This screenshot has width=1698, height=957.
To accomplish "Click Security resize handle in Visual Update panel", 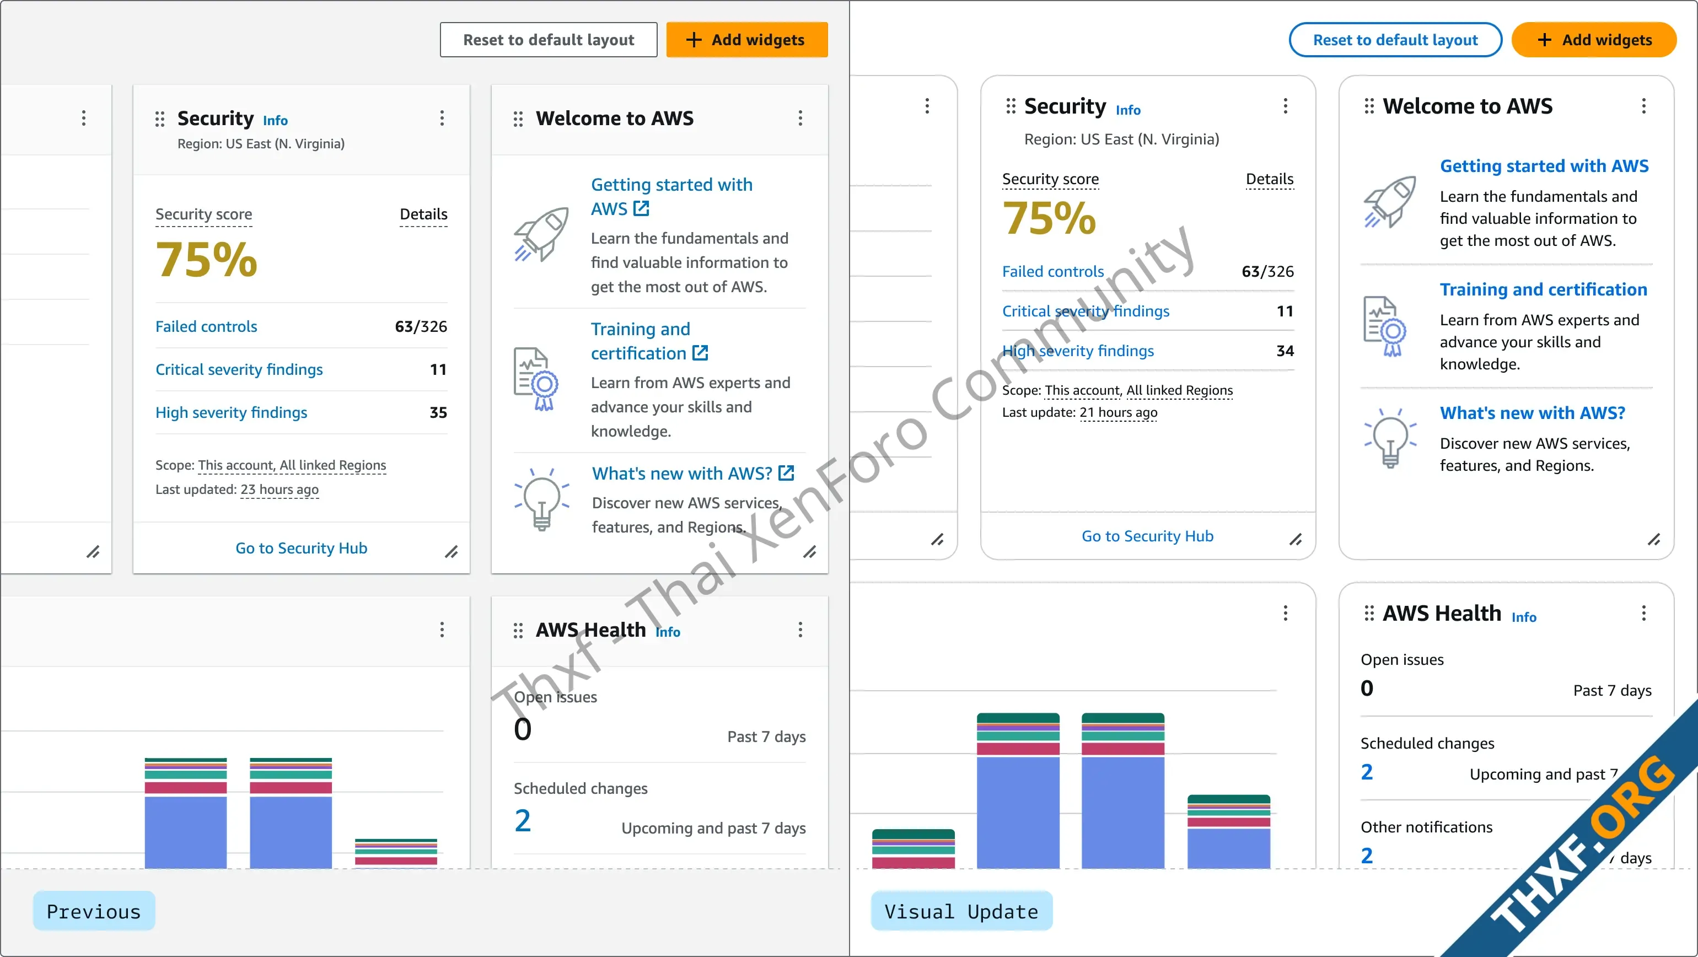I will click(x=1296, y=539).
